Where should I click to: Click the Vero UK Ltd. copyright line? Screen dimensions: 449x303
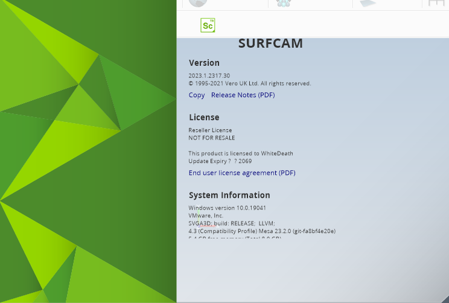click(249, 83)
